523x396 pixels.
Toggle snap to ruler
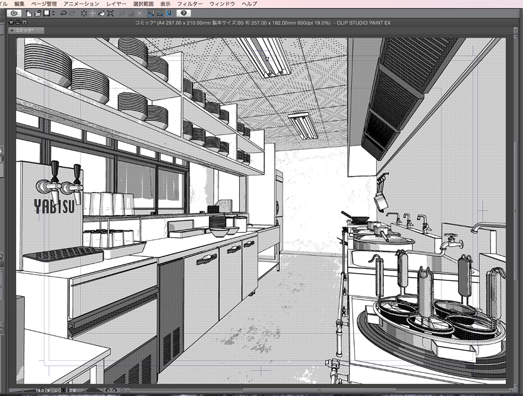pyautogui.click(x=152, y=14)
